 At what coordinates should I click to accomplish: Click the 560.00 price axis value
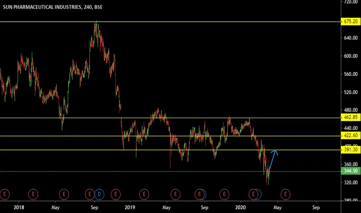pyautogui.click(x=351, y=74)
